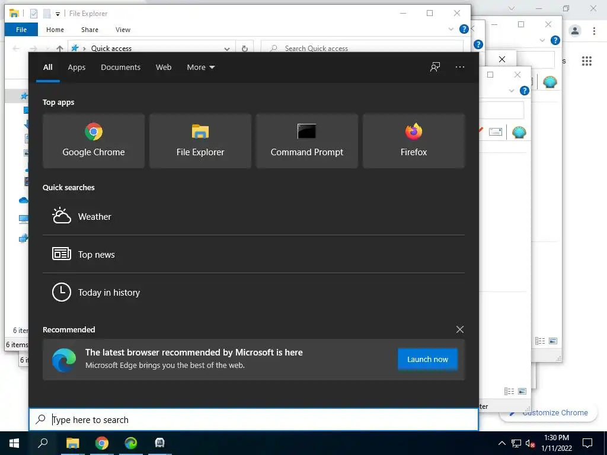607x455 pixels.
Task: Click Properties icon in File Explorer title bar
Action: 34,14
